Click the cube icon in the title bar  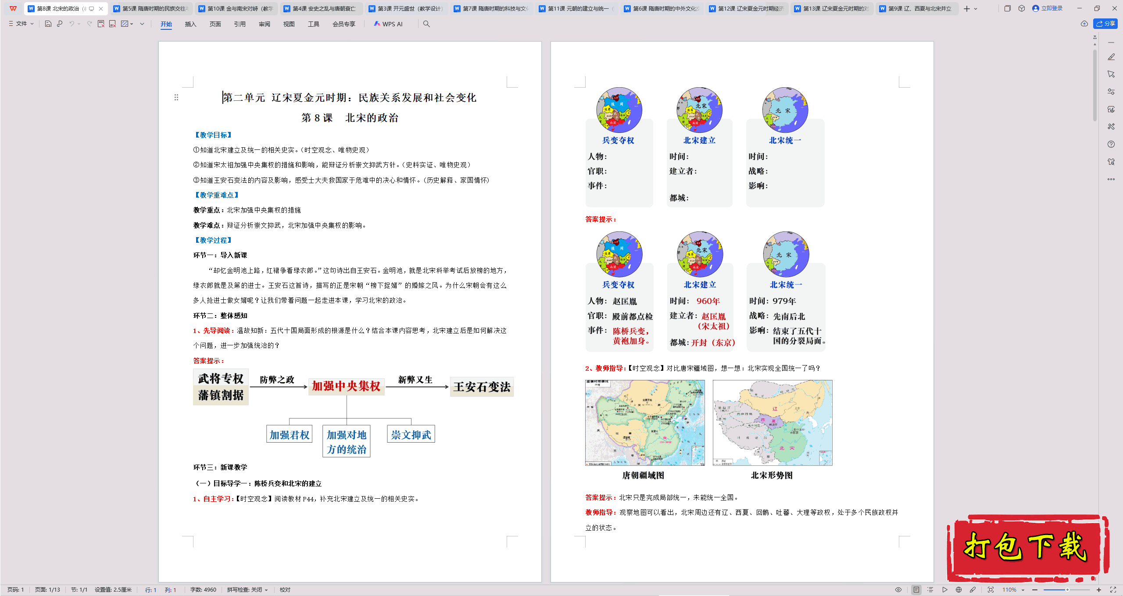[x=1022, y=8]
